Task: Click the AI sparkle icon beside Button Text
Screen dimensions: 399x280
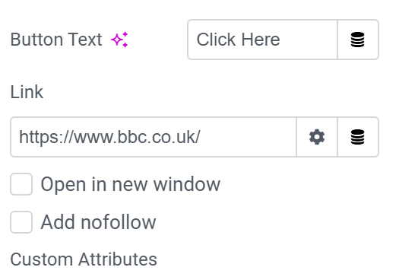Action: (119, 40)
